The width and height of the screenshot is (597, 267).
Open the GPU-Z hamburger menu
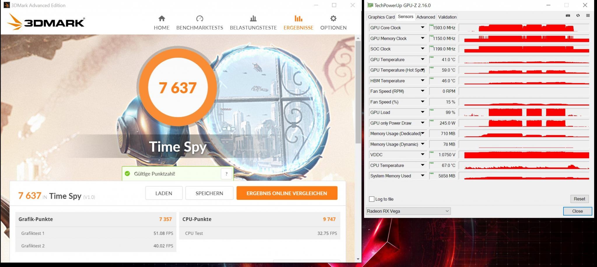tap(588, 16)
